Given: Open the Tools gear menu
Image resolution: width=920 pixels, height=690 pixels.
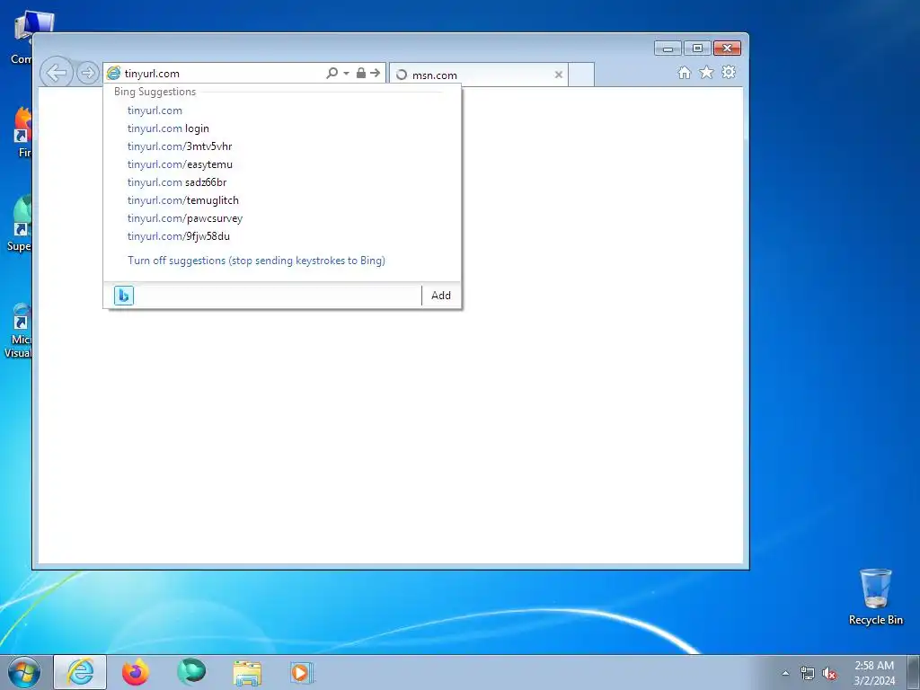Looking at the screenshot, I should point(729,72).
